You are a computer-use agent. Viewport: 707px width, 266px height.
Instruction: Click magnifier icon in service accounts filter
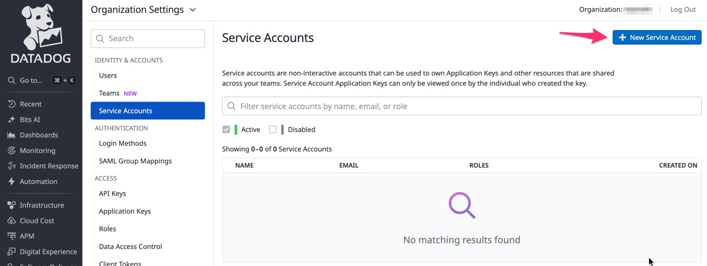pos(232,106)
